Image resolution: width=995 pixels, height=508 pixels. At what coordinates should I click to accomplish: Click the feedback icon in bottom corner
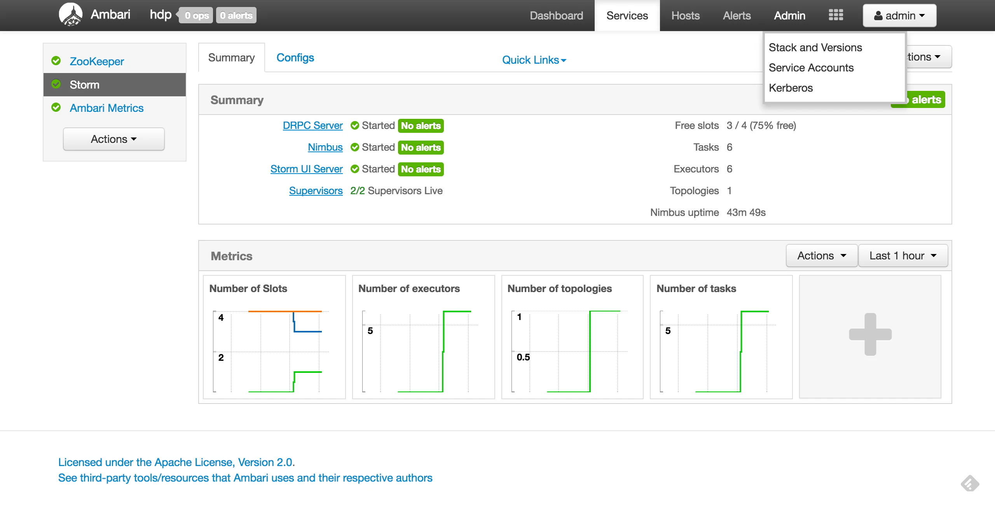click(x=970, y=484)
